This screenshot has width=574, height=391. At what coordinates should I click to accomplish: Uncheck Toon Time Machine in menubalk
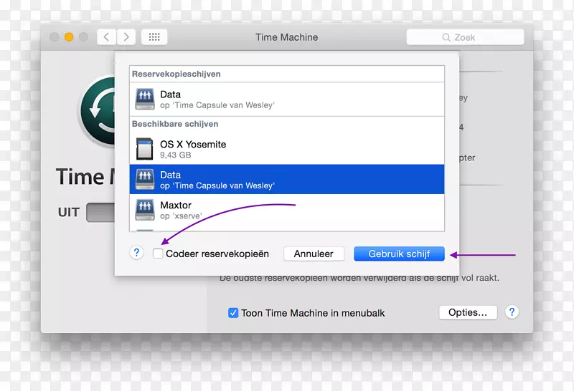pos(233,313)
